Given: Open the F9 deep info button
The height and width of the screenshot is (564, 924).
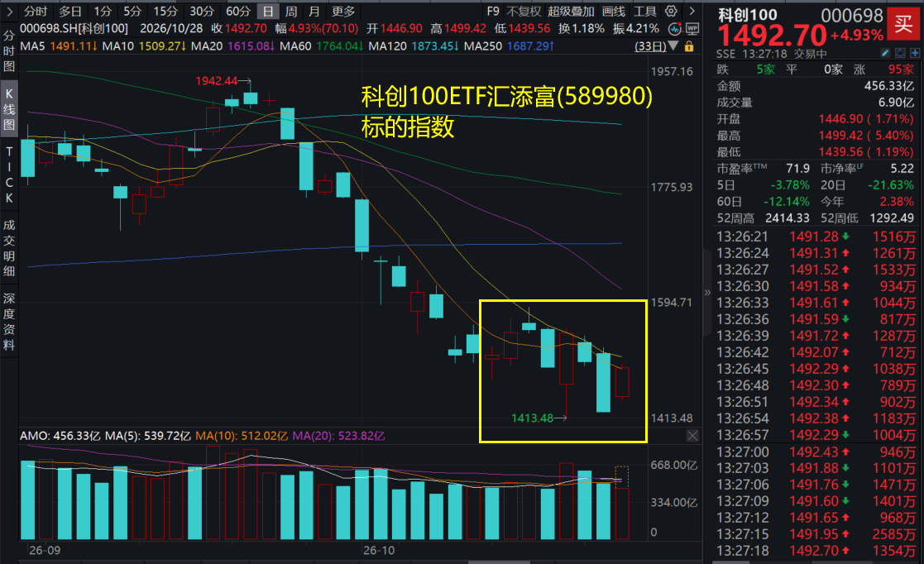Looking at the screenshot, I should tap(493, 12).
